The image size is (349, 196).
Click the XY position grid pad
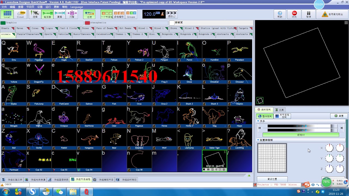point(272,158)
